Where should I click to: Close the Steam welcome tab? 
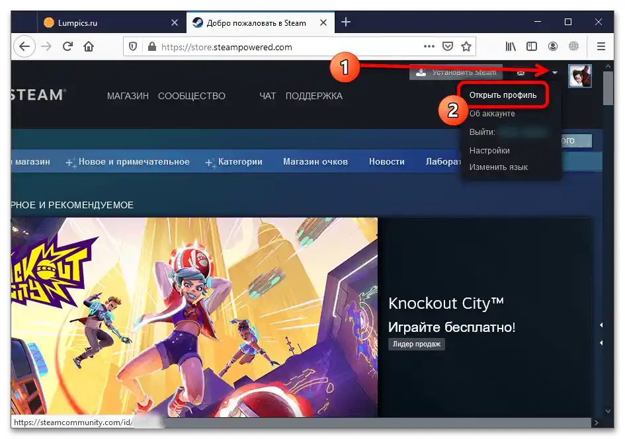pos(323,22)
